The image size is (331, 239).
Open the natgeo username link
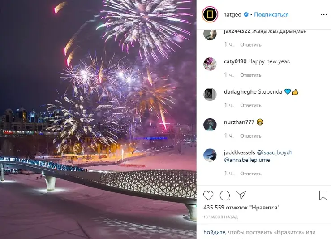point(232,15)
